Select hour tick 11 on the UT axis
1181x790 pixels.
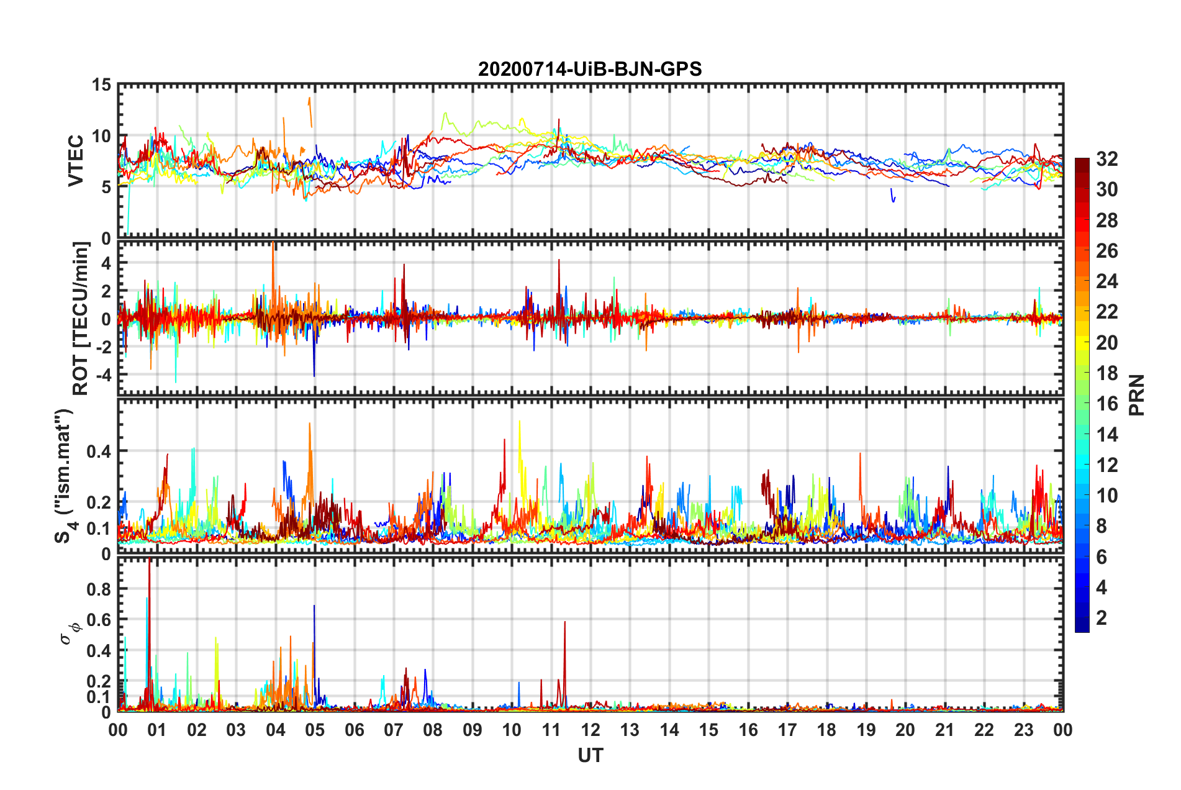pyautogui.click(x=551, y=730)
